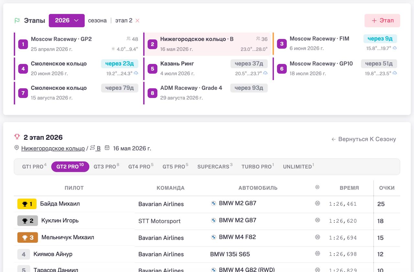
Task: Click participants icon showing 48 on stage 1
Action: 128,39
